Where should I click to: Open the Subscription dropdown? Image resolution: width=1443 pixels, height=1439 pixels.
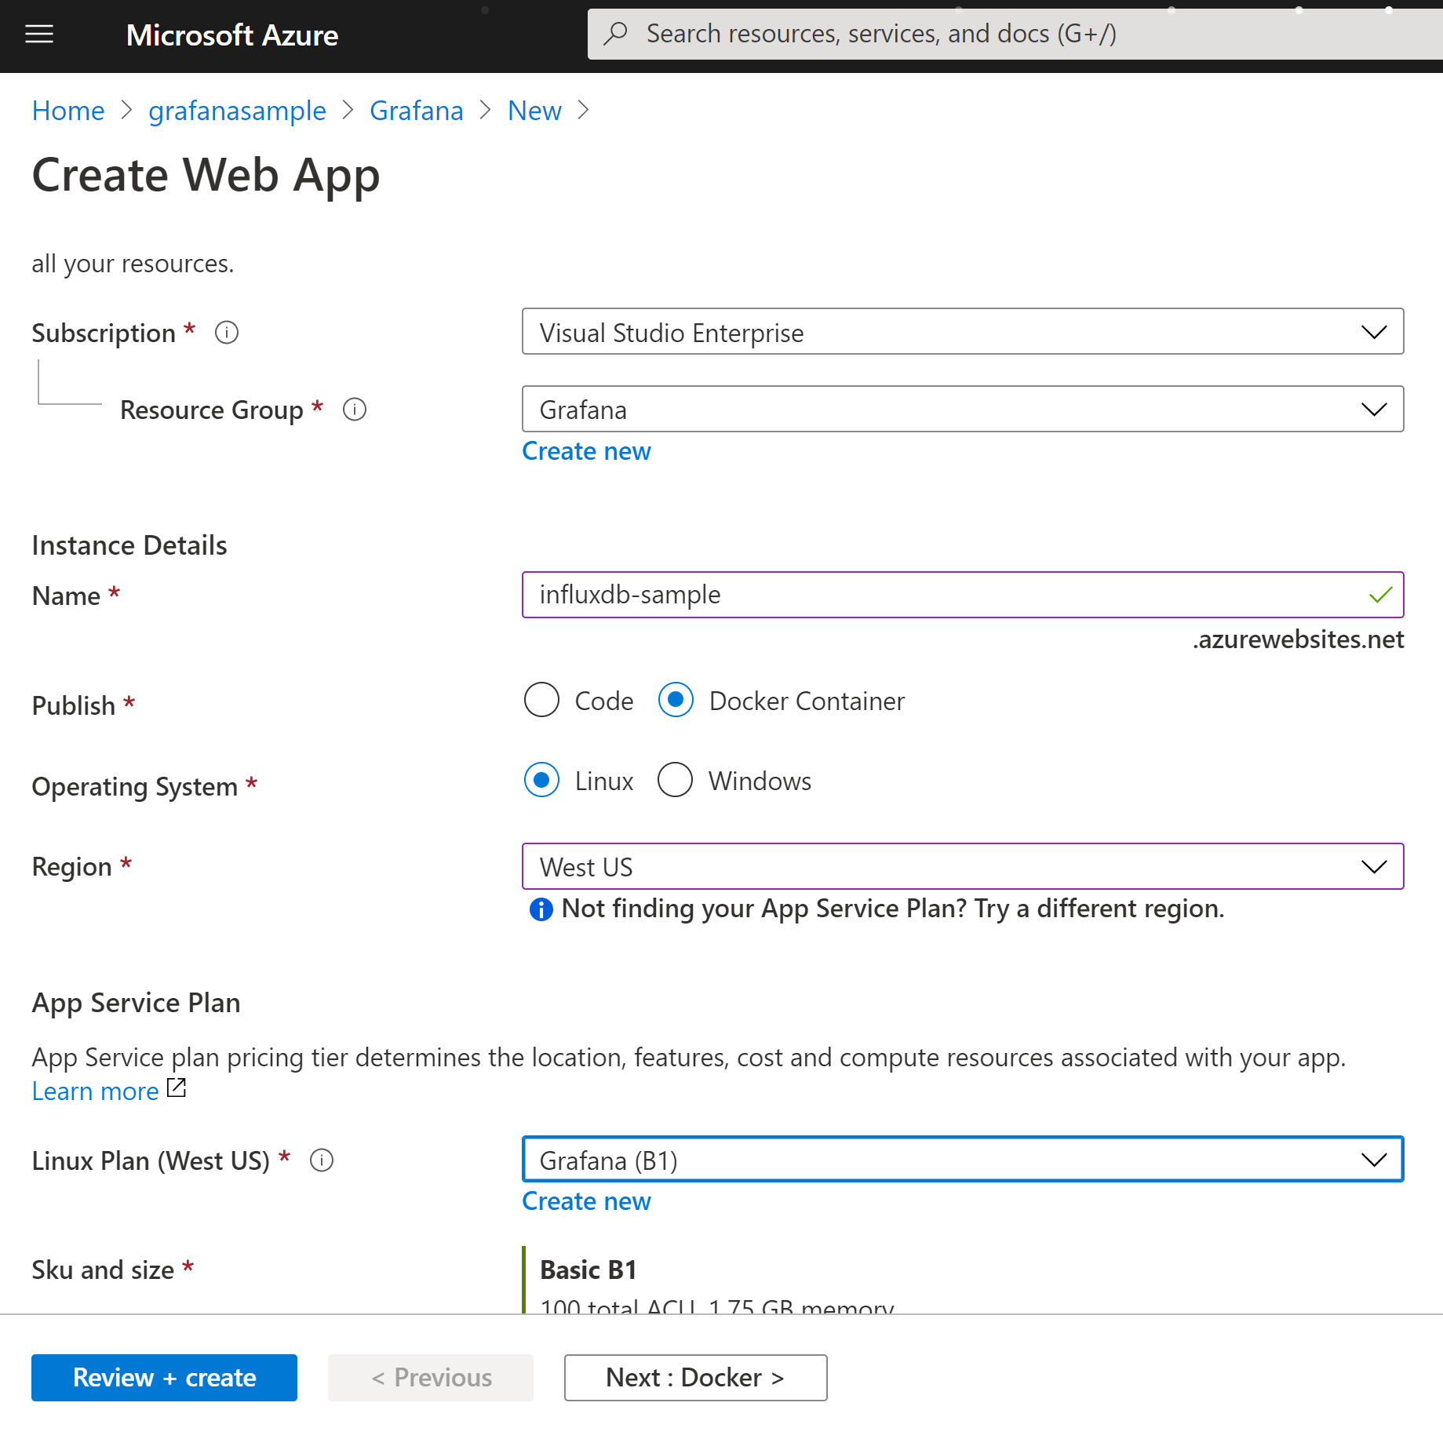963,332
